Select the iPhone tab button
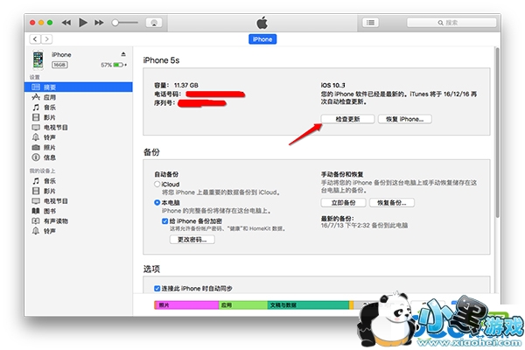The width and height of the screenshot is (525, 350). pos(262,39)
